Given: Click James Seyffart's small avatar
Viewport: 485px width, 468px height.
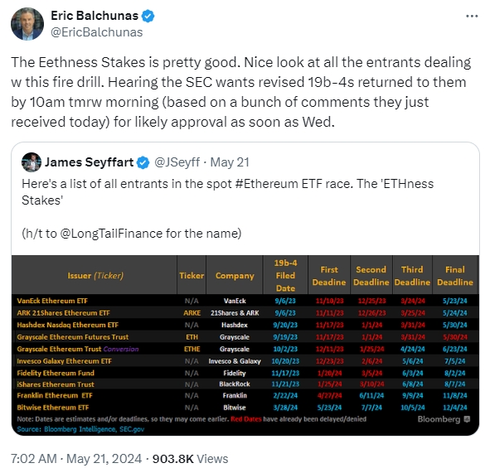Looking at the screenshot, I should pyautogui.click(x=32, y=162).
